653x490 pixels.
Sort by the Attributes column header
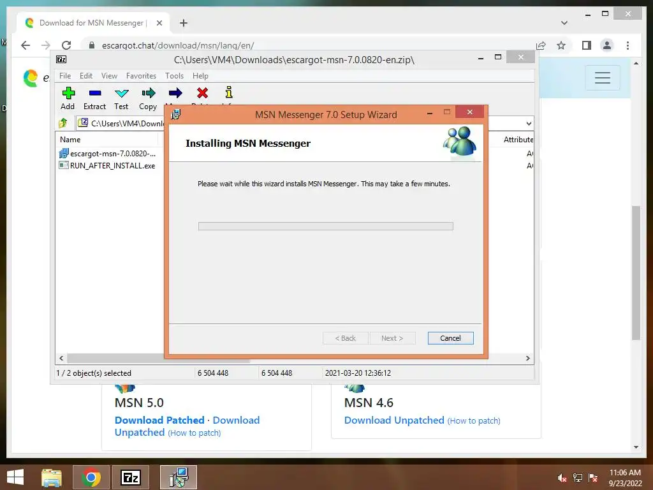point(518,140)
